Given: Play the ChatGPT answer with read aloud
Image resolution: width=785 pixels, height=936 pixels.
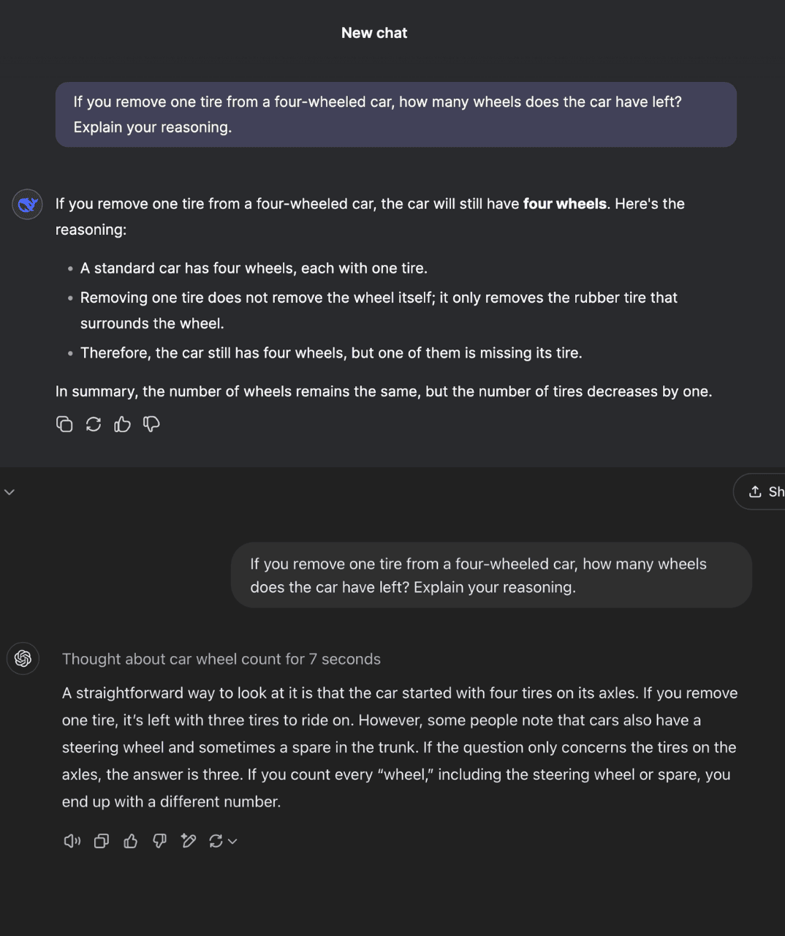Looking at the screenshot, I should 72,841.
